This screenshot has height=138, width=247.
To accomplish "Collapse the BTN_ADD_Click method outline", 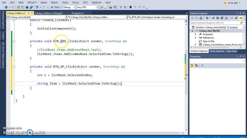I will pyautogui.click(x=14, y=41).
